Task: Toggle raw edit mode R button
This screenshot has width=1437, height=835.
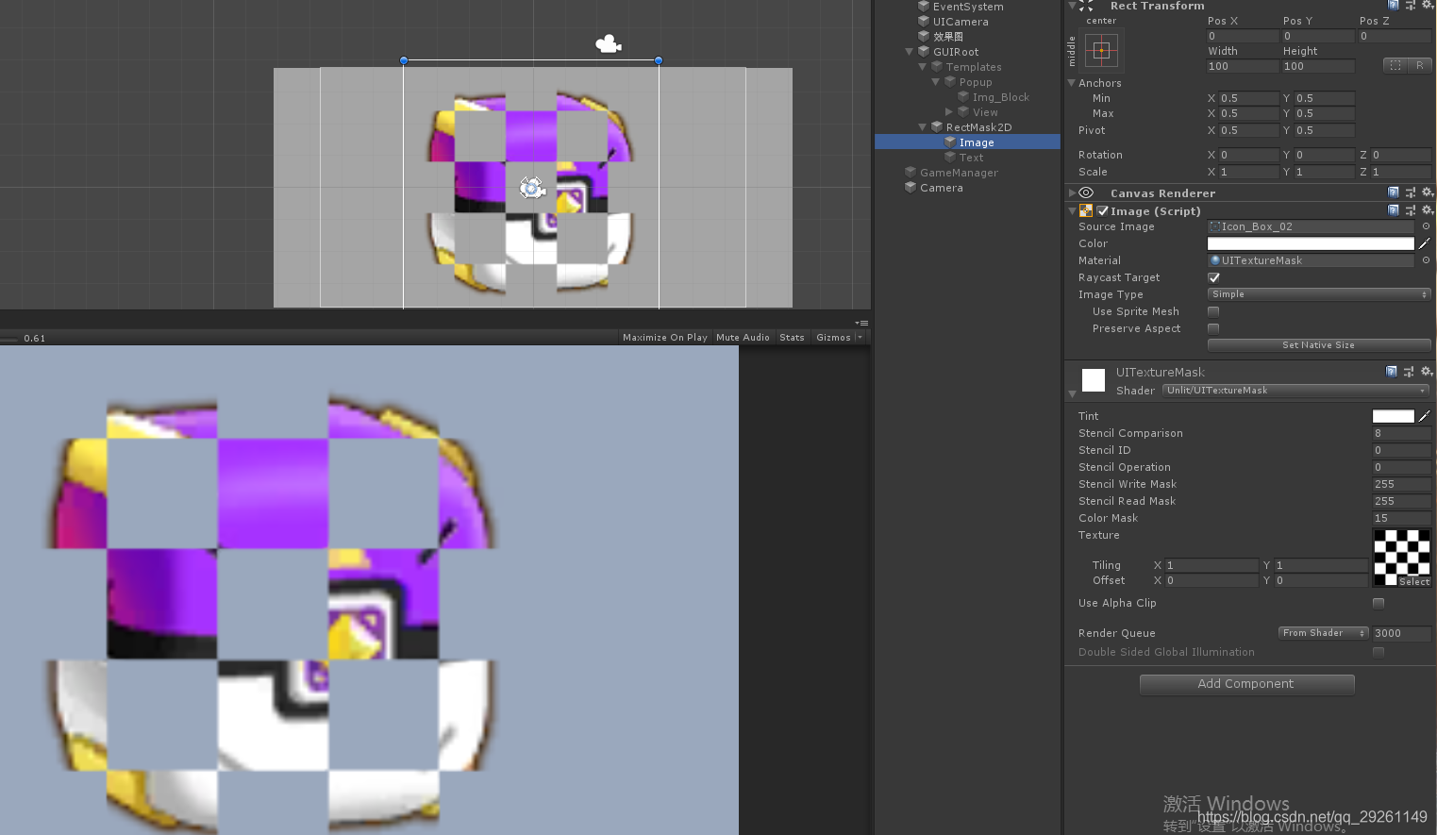Action: tap(1420, 65)
